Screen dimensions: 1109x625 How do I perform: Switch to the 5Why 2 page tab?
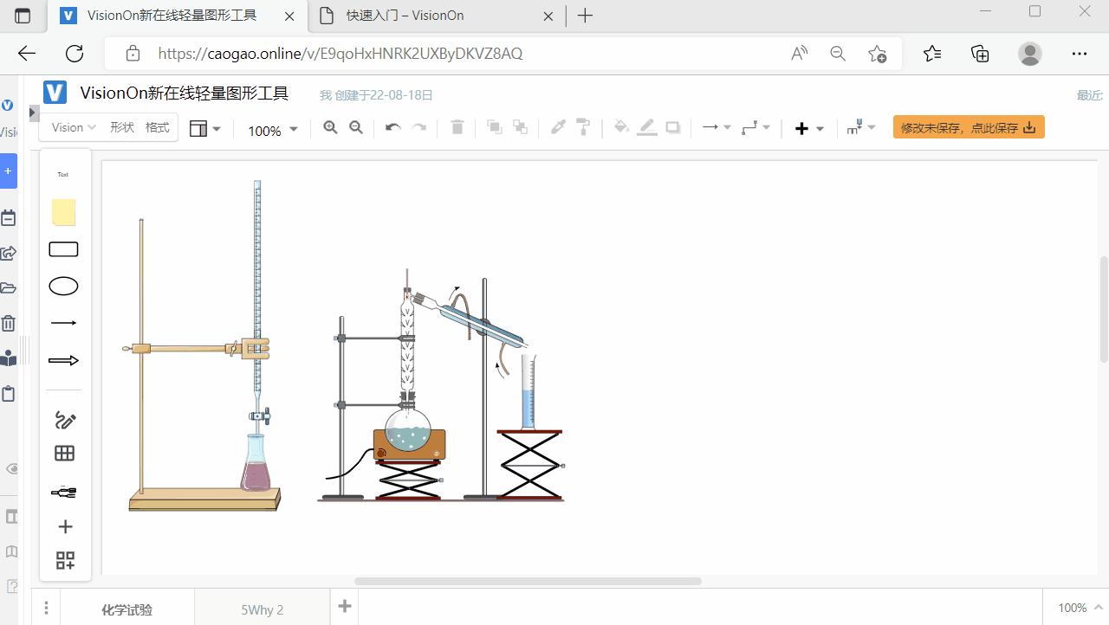click(x=262, y=609)
